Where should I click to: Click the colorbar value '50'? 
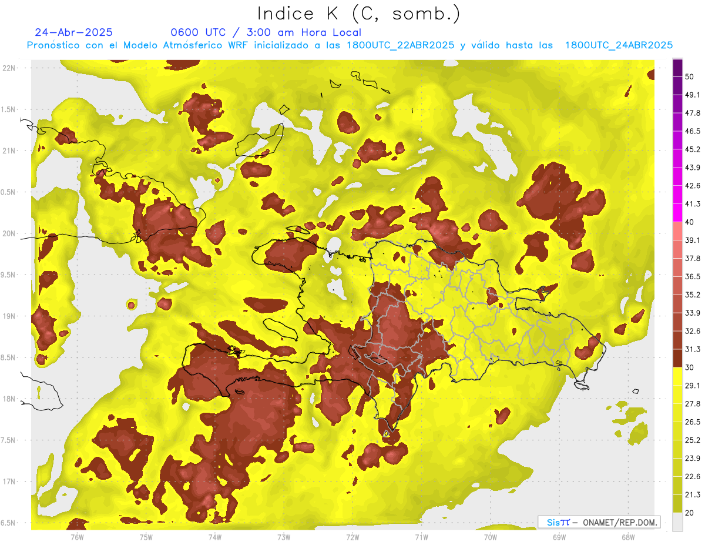[x=689, y=76]
